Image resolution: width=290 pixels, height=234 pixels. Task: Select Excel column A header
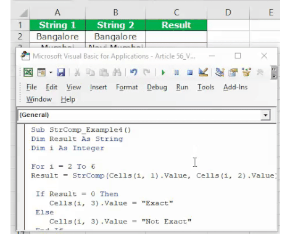(x=57, y=13)
